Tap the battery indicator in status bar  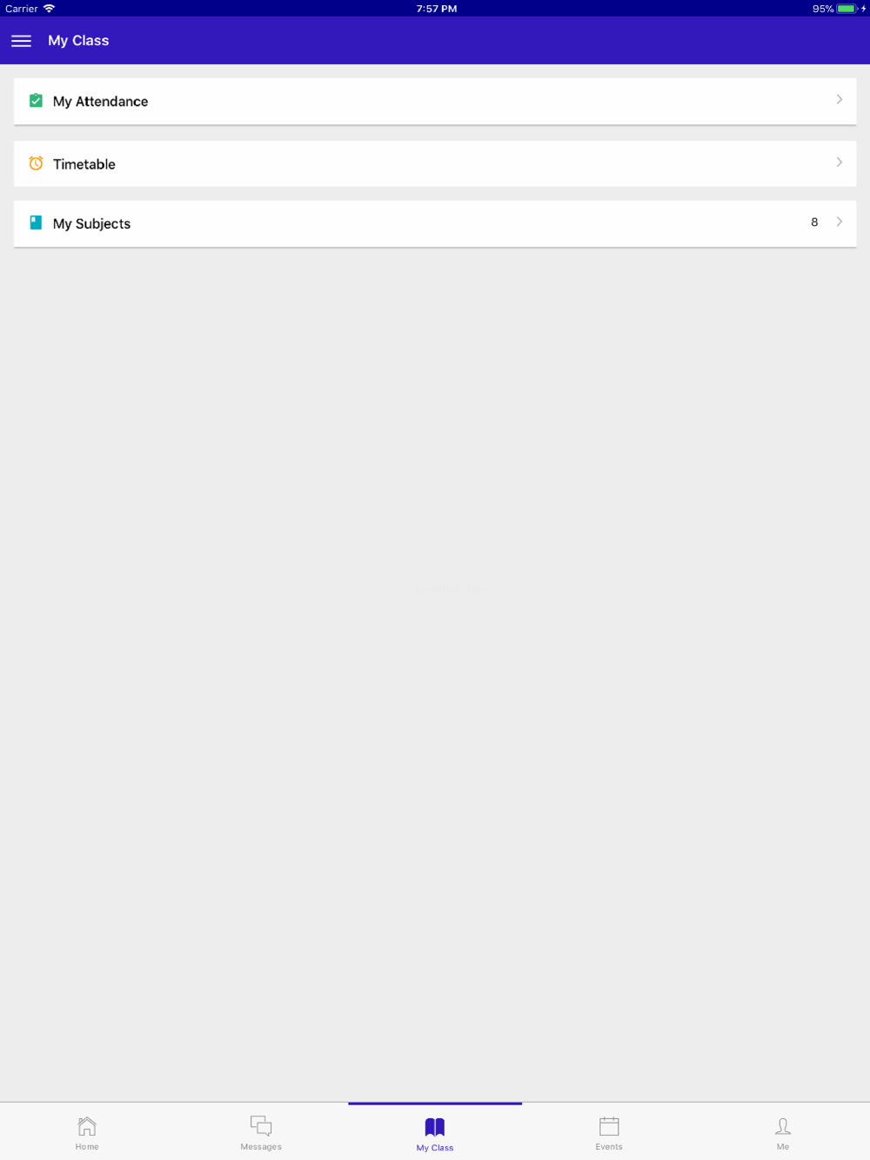click(x=847, y=9)
